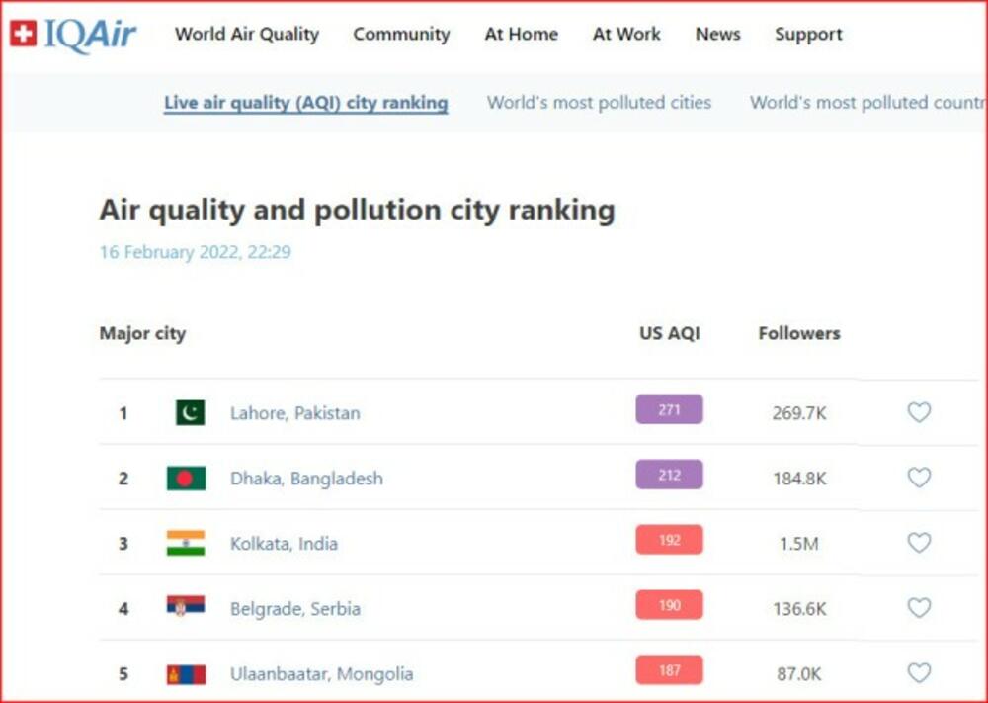Favorite Belgrade using its heart icon
Image resolution: width=988 pixels, height=703 pixels.
click(x=919, y=608)
